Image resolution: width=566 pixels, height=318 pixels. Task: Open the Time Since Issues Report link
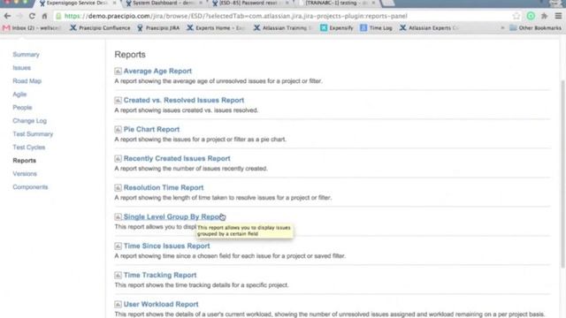[x=166, y=246]
